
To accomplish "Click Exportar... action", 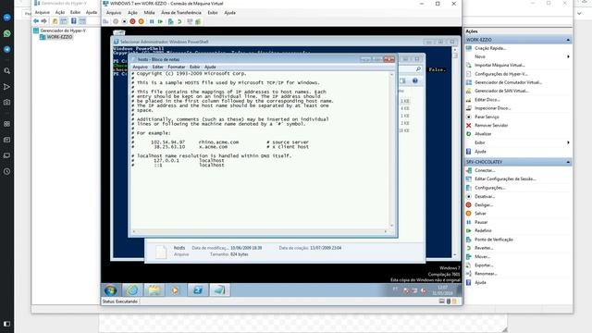I will [x=484, y=265].
